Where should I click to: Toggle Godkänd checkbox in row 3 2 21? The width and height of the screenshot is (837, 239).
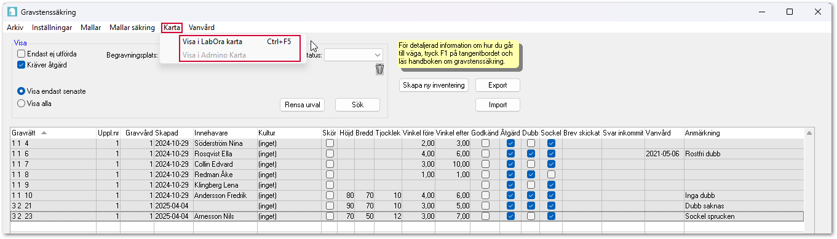[485, 206]
